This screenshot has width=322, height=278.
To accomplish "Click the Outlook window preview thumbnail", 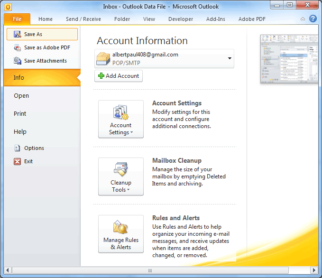I will coord(289,59).
